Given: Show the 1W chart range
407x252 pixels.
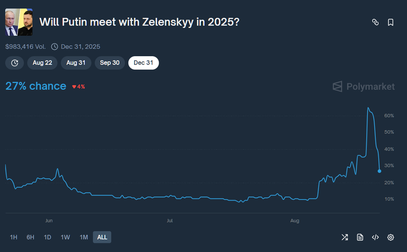Looking at the screenshot, I should 65,237.
